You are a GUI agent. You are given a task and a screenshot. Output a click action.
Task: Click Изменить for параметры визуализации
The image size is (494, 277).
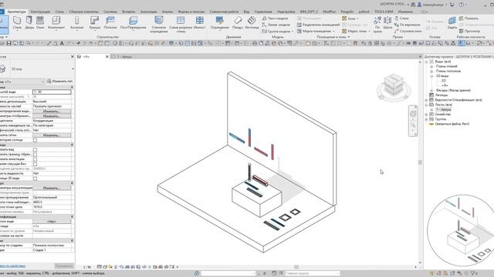(x=52, y=188)
